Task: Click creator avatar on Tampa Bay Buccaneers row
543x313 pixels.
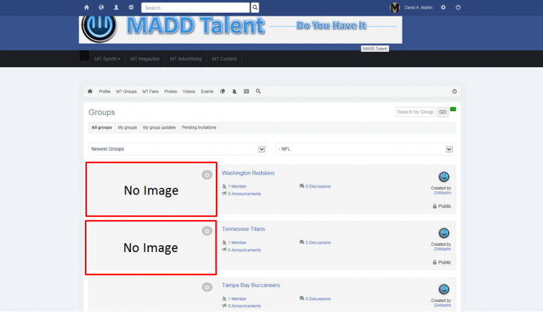Action: coord(444,289)
